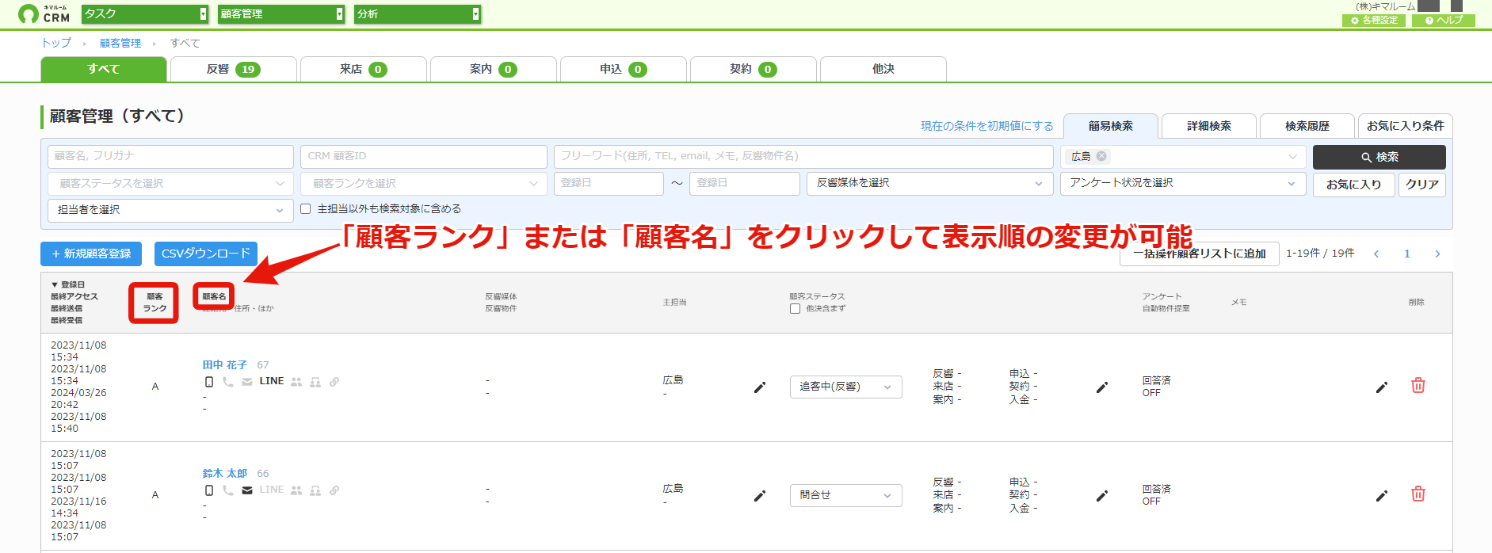This screenshot has width=1492, height=553.
Task: Switch to the 案内 tab
Action: click(494, 69)
